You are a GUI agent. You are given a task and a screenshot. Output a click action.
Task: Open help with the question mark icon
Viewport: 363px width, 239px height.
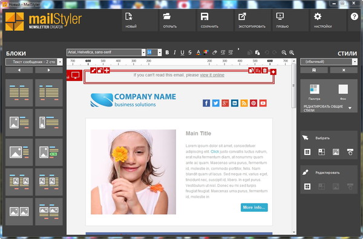click(x=355, y=17)
